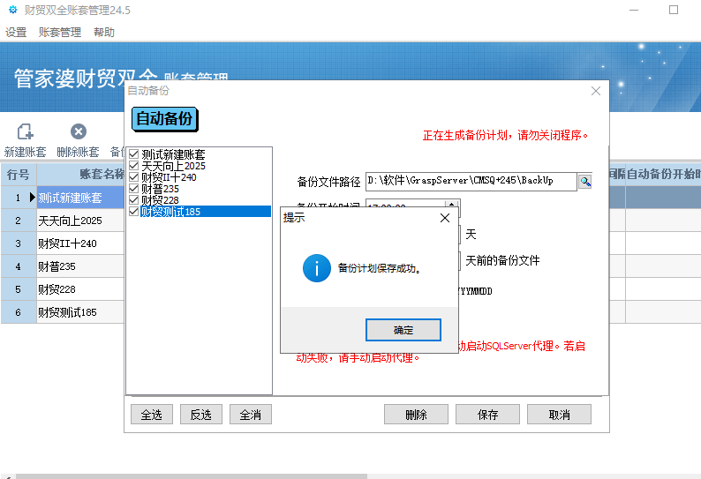Select row 3 财贸II十240 in main table
The image size is (701, 479).
tap(80, 243)
